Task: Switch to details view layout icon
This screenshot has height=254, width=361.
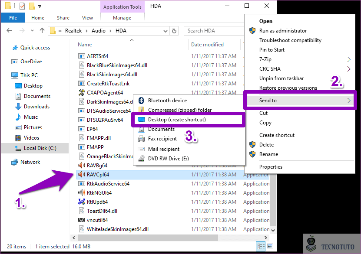Action: [261, 247]
